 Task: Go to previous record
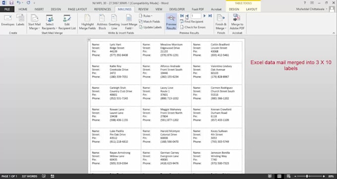tap(187, 16)
